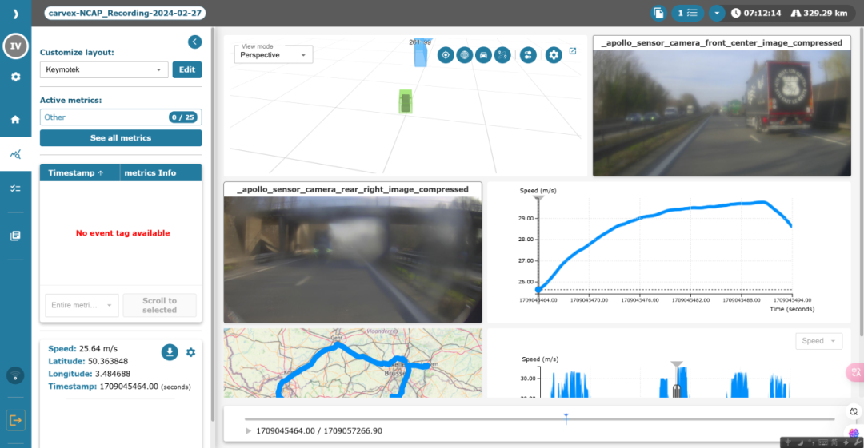This screenshot has width=864, height=448.
Task: Click the pink translate floating icon
Action: (x=855, y=373)
